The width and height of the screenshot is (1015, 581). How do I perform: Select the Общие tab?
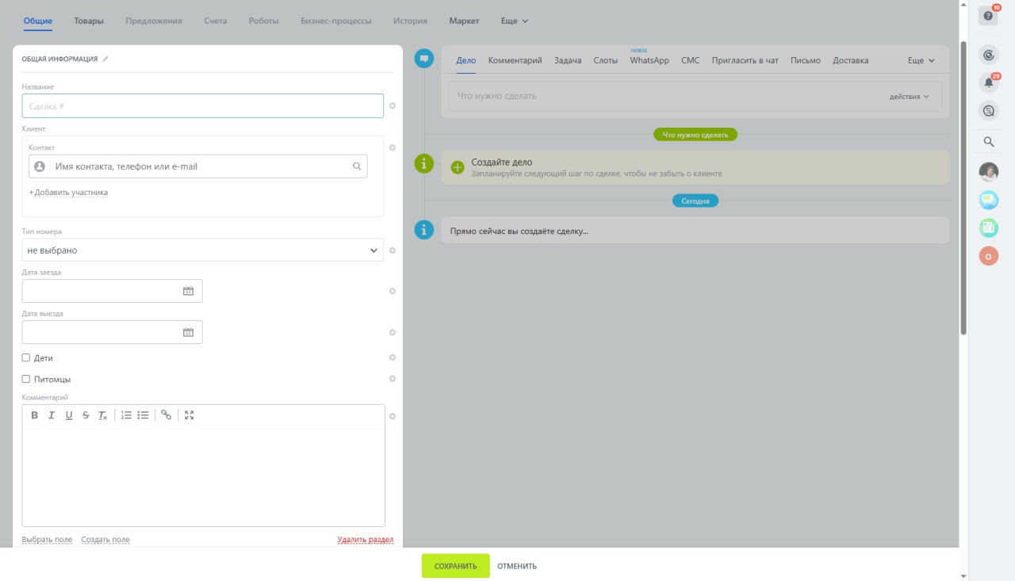tap(37, 21)
